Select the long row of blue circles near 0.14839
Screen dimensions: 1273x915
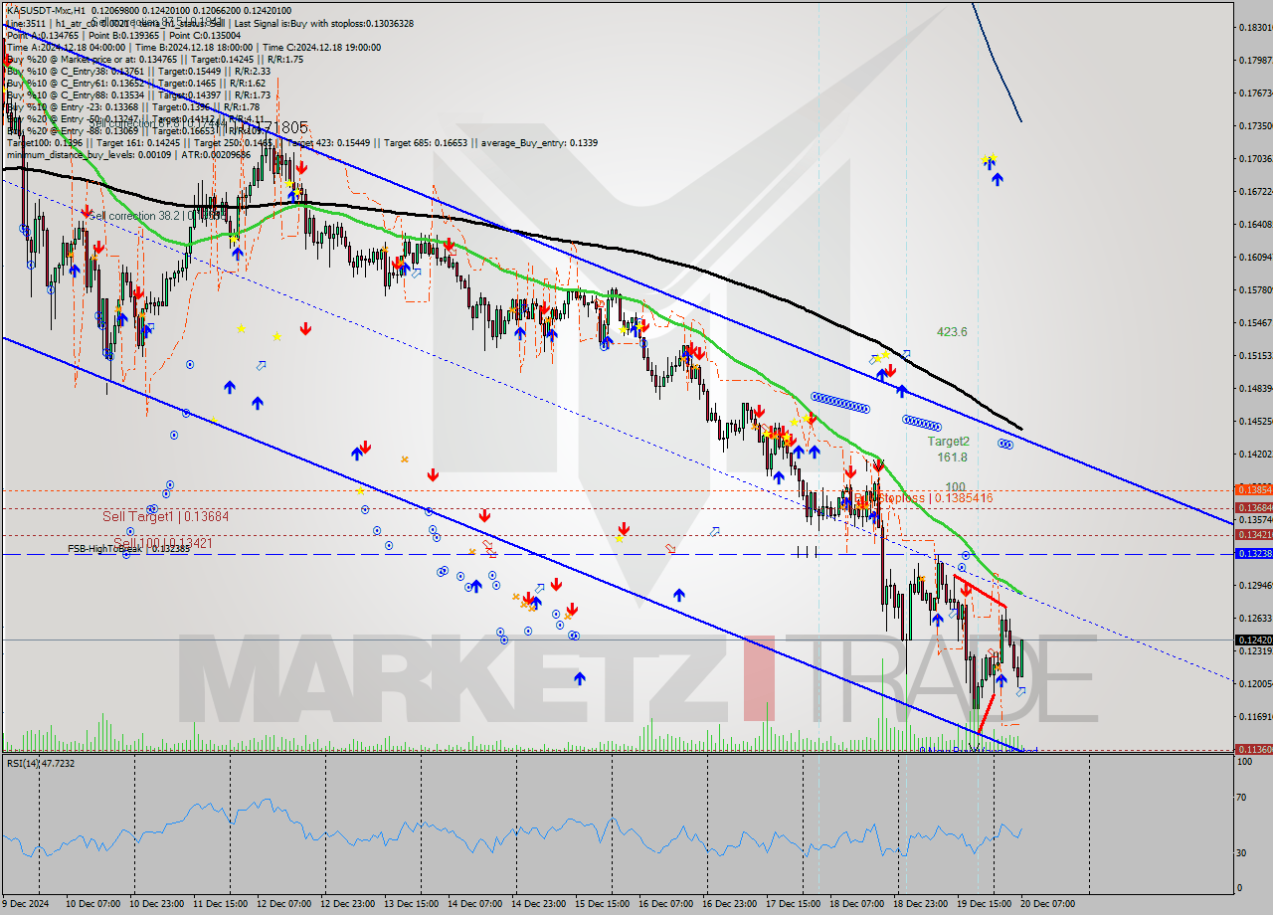coord(840,402)
